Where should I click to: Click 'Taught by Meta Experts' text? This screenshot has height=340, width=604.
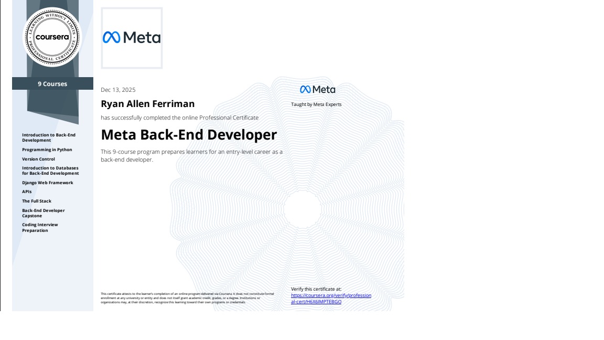(316, 104)
